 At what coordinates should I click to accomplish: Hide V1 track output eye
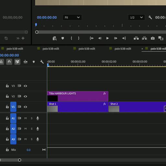(25, 107)
